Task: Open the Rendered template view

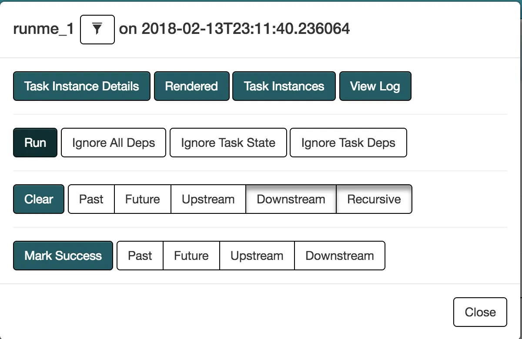Action: coord(191,86)
